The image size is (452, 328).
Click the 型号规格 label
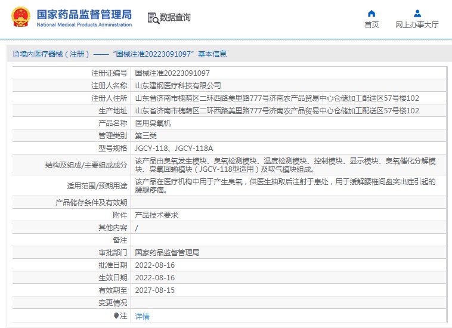(113, 148)
